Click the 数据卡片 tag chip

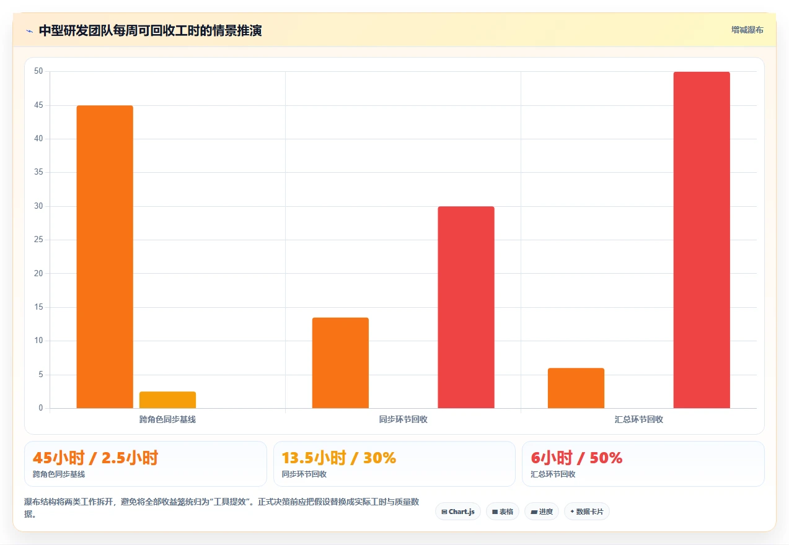pos(587,512)
